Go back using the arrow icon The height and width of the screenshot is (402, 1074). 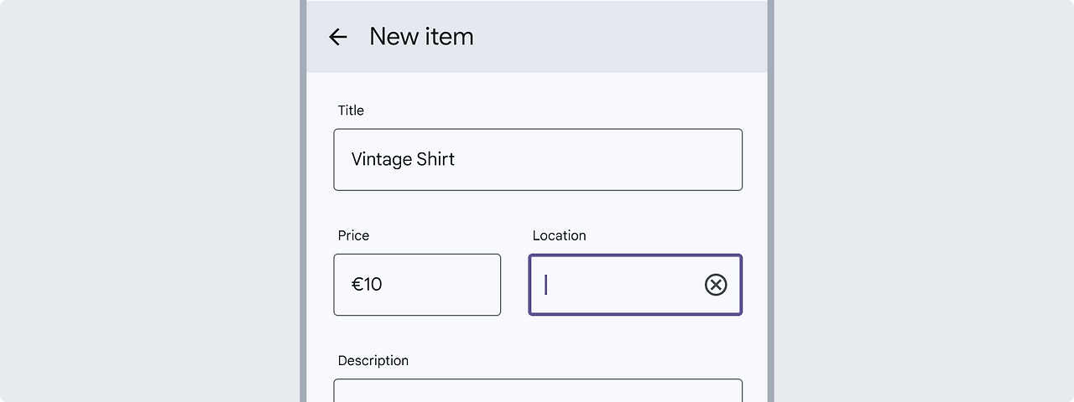(337, 37)
